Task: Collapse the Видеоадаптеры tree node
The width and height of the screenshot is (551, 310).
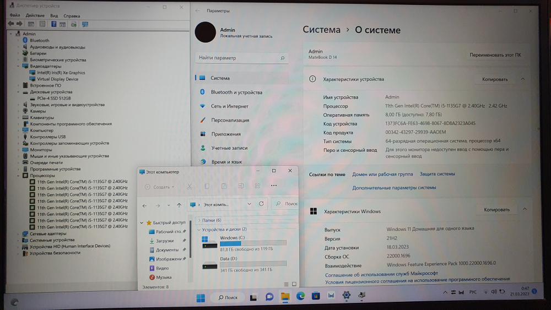Action: pos(18,66)
